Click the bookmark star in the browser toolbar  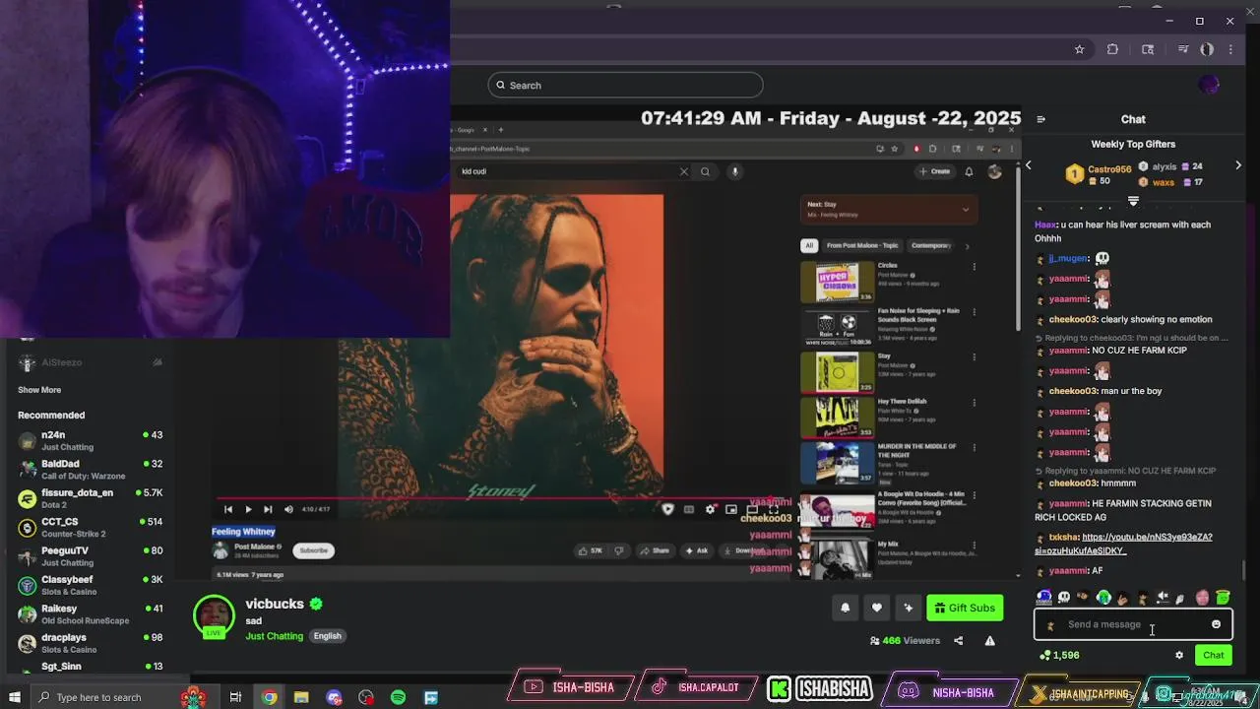pos(1079,49)
